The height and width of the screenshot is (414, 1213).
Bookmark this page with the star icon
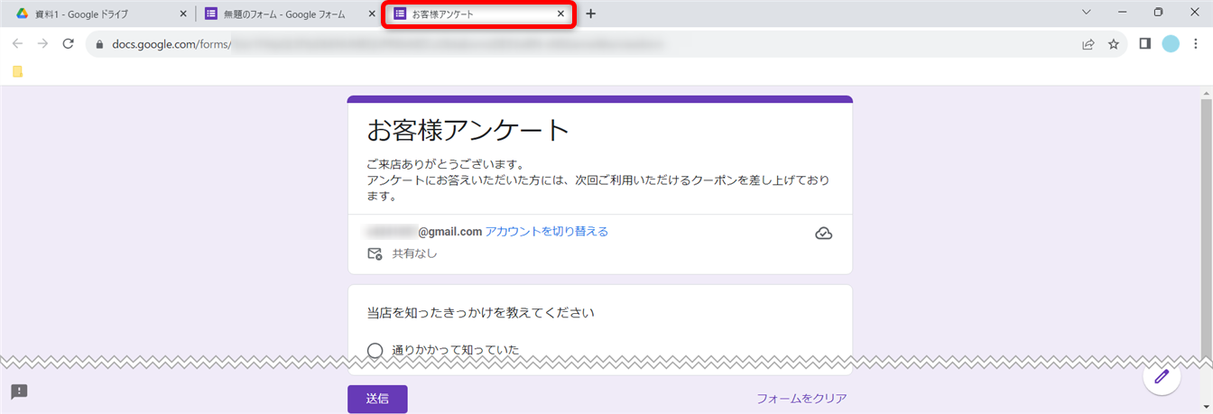1114,44
